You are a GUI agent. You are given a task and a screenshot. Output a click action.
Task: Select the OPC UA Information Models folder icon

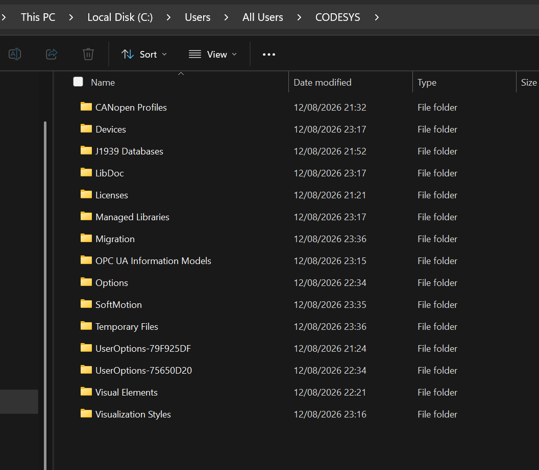(86, 260)
